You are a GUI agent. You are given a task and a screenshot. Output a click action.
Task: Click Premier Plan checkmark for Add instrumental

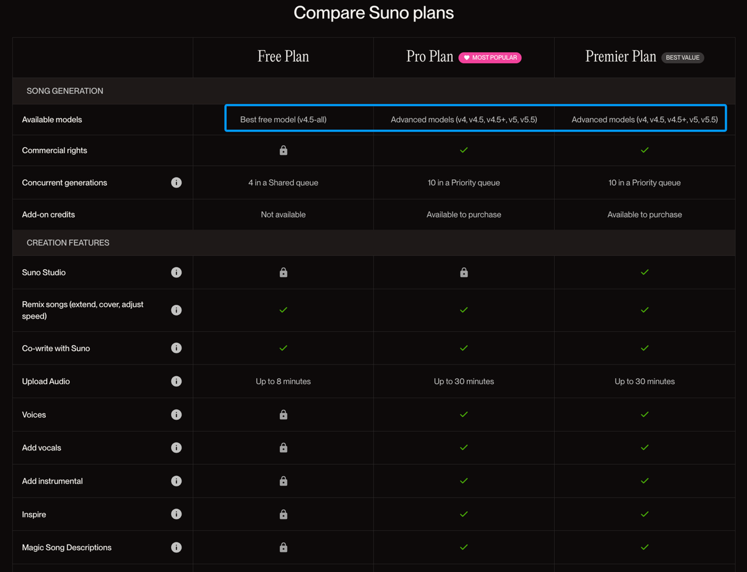tap(645, 480)
